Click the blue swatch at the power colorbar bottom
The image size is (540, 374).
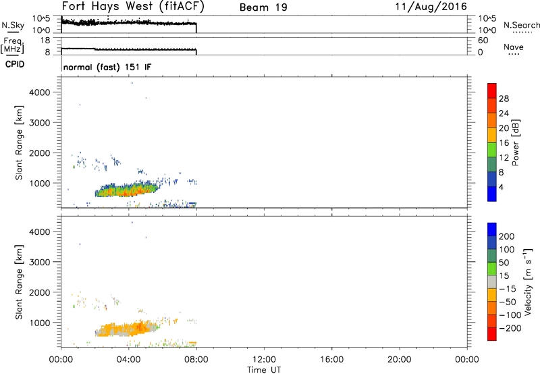click(x=492, y=194)
